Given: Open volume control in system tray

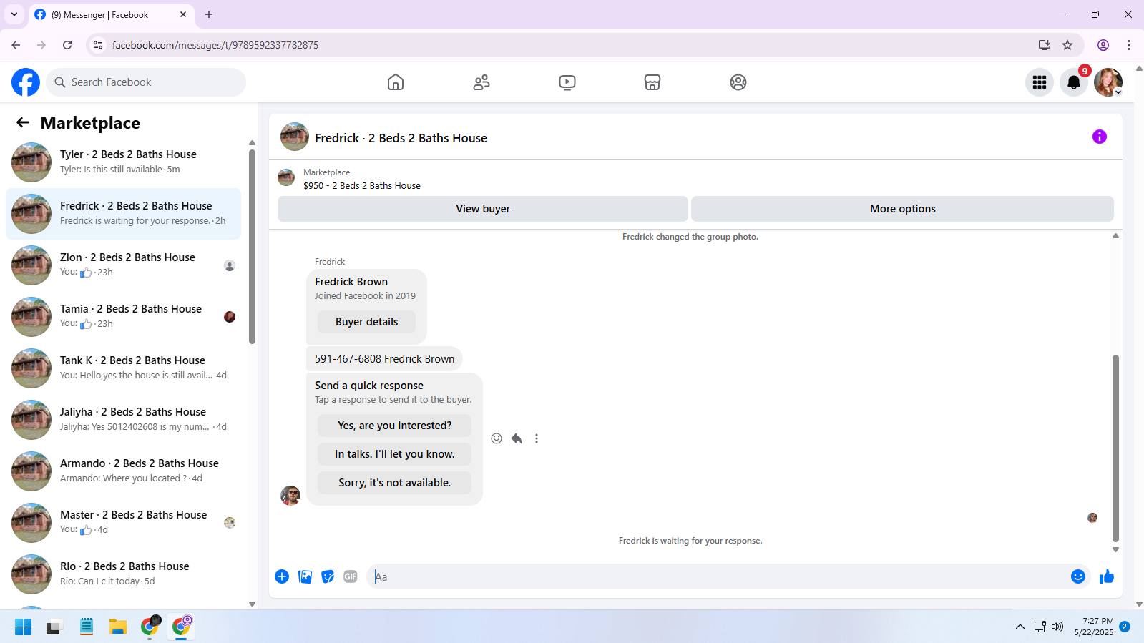Looking at the screenshot, I should [x=1057, y=627].
